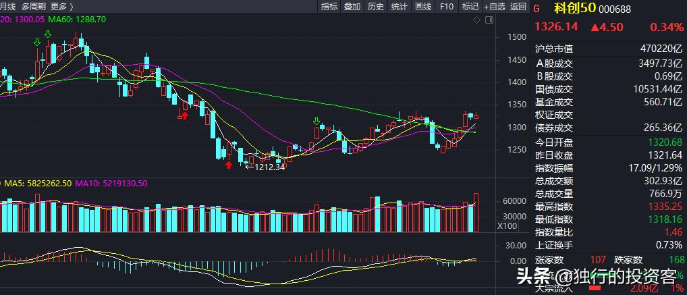Click the 科创50 index name

574,8
